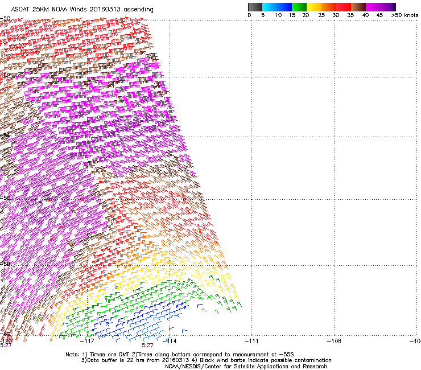Click the -108 longitude axis label
This screenshot has height=370, width=421.
coord(335,341)
